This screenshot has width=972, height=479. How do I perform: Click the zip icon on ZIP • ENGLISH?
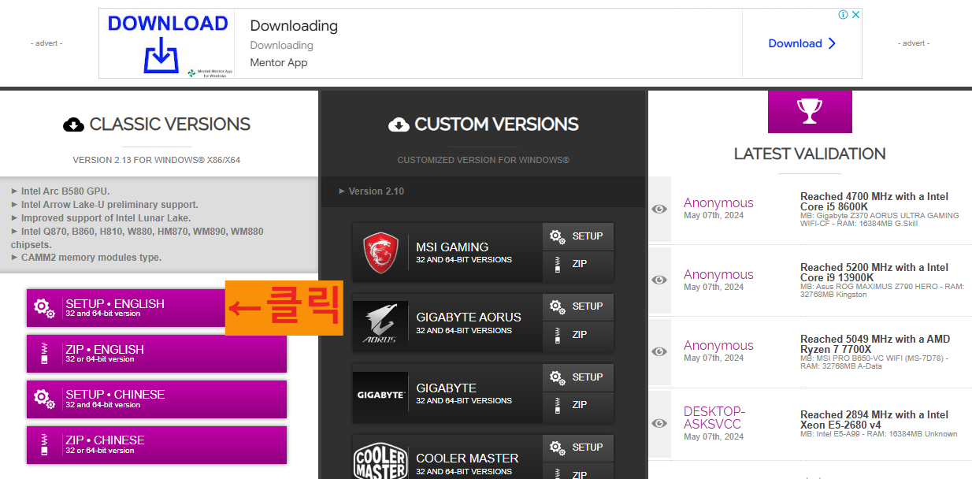pyautogui.click(x=44, y=354)
